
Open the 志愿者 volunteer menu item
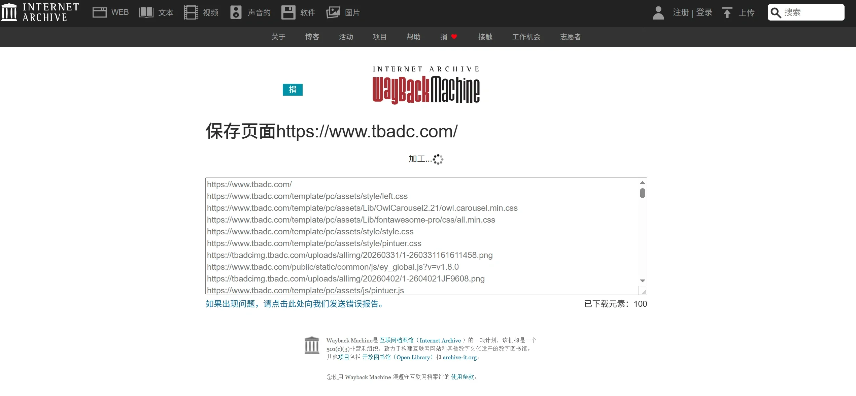coord(571,37)
